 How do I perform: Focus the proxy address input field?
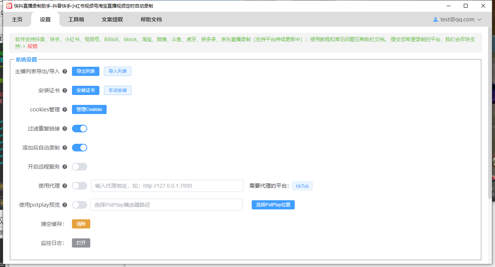click(x=167, y=186)
